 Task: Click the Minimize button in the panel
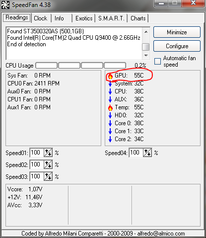click(x=177, y=32)
